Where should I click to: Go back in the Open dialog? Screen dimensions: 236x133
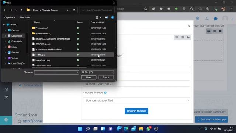(x=5, y=10)
